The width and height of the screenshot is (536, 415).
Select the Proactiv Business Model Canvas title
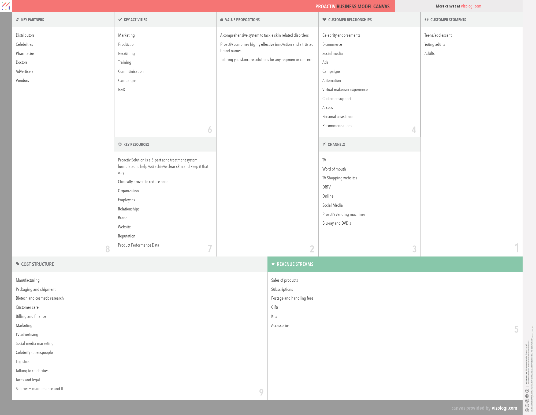(x=352, y=6)
